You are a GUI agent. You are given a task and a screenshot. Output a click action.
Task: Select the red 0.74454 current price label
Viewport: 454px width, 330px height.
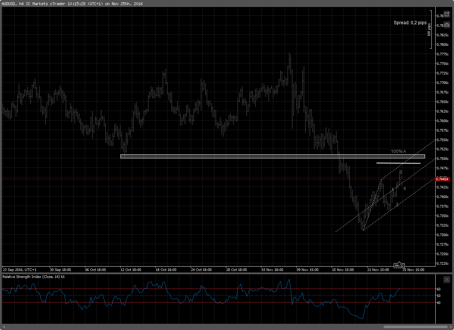pos(442,179)
